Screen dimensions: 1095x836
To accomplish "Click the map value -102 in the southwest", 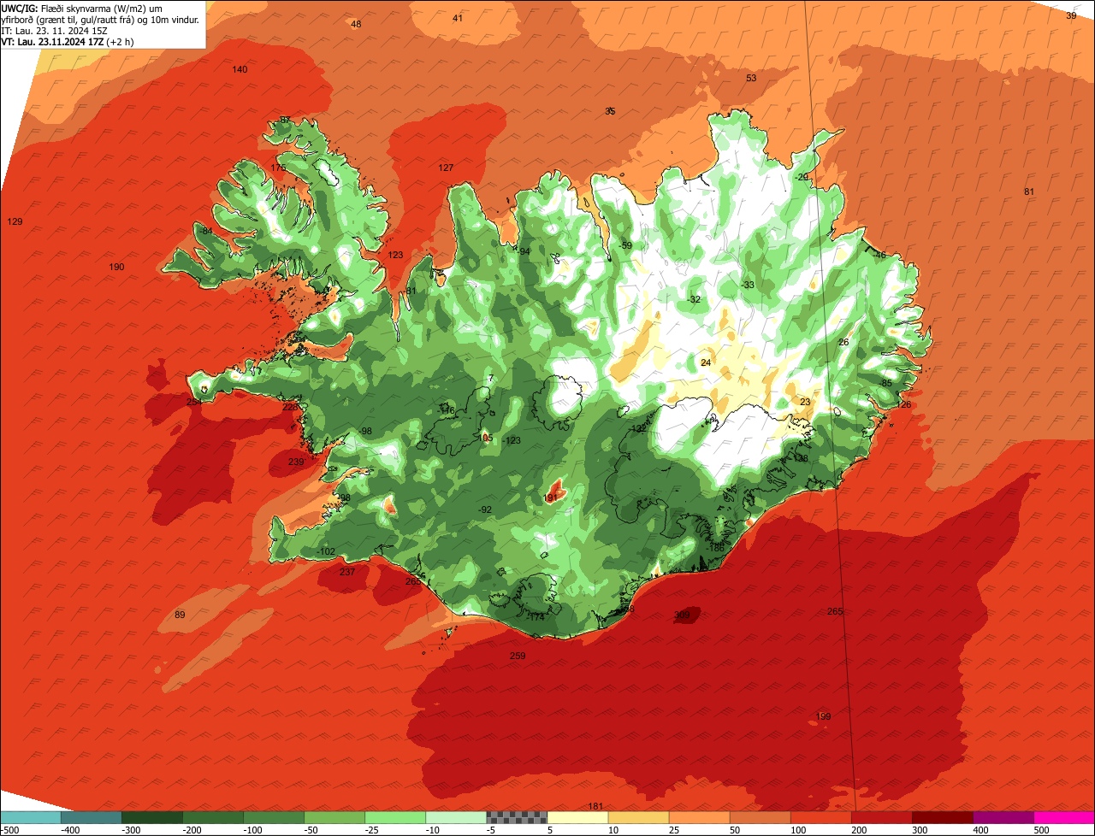I will click(326, 551).
